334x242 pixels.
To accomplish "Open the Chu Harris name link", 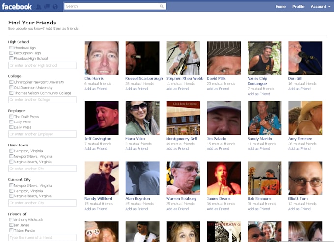I will click(94, 78).
